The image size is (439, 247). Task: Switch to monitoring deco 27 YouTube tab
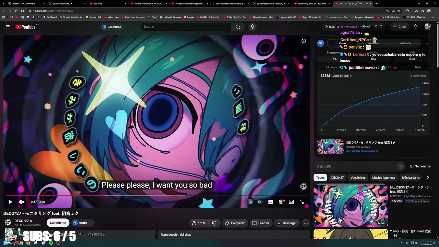click(x=312, y=3)
